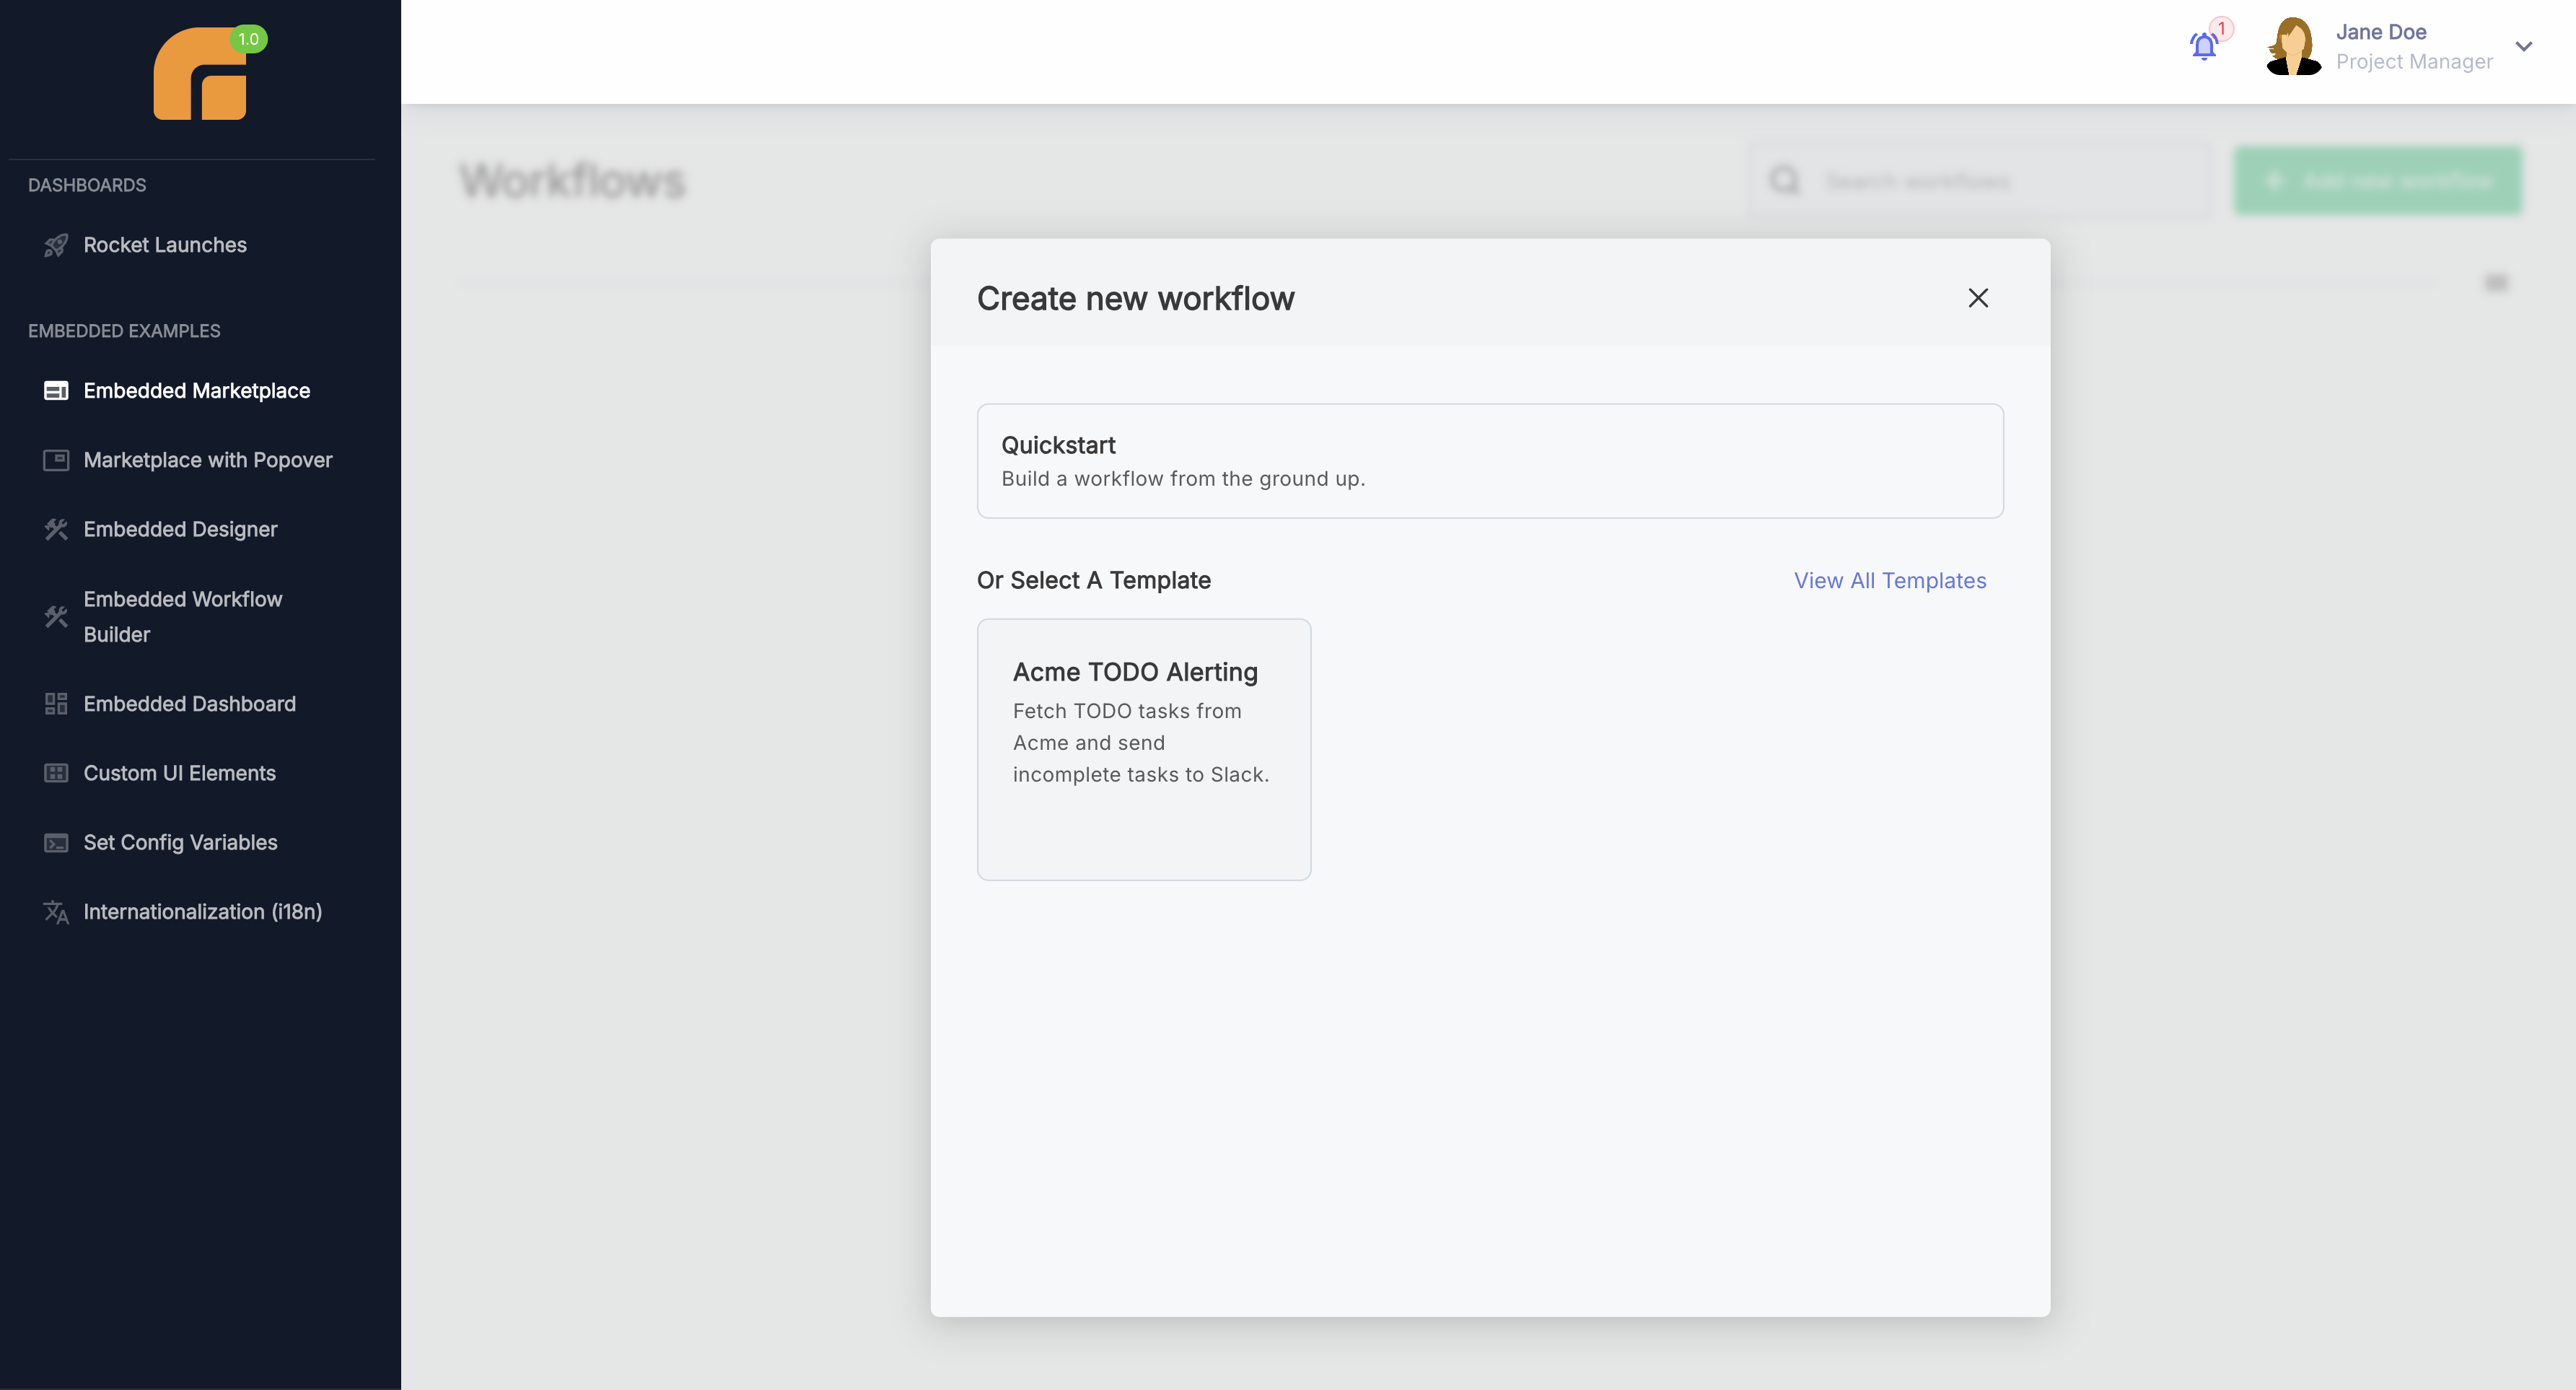
Task: Open the Embedded Dashboard menu entry
Action: point(189,703)
